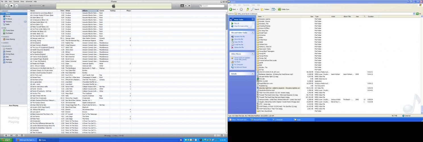Viewport: 423px width, 142px height.
Task: Go up one folder level in Explorer
Action: pyautogui.click(x=247, y=9)
